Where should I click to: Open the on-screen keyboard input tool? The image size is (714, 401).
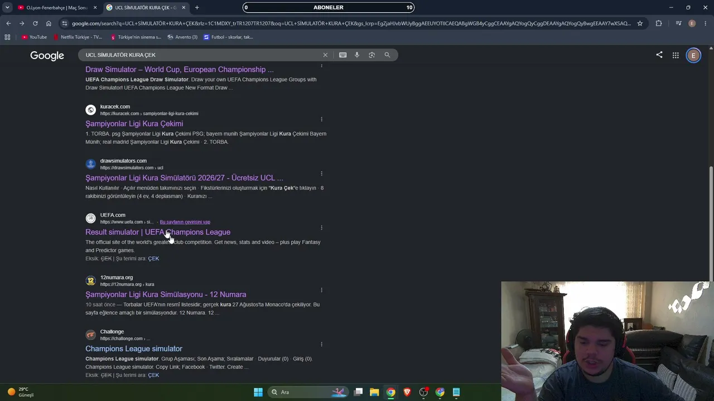point(342,55)
